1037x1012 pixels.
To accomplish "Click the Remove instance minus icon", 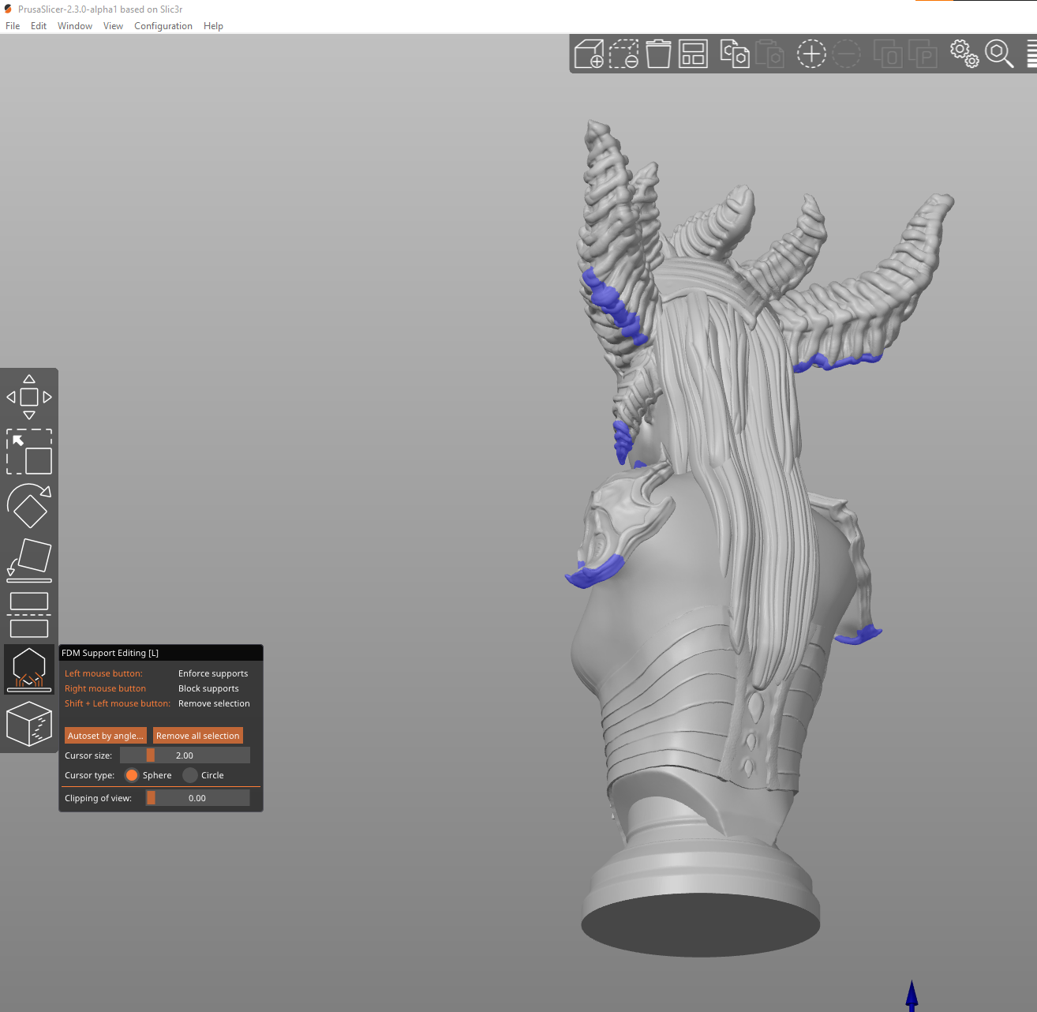I will [846, 54].
